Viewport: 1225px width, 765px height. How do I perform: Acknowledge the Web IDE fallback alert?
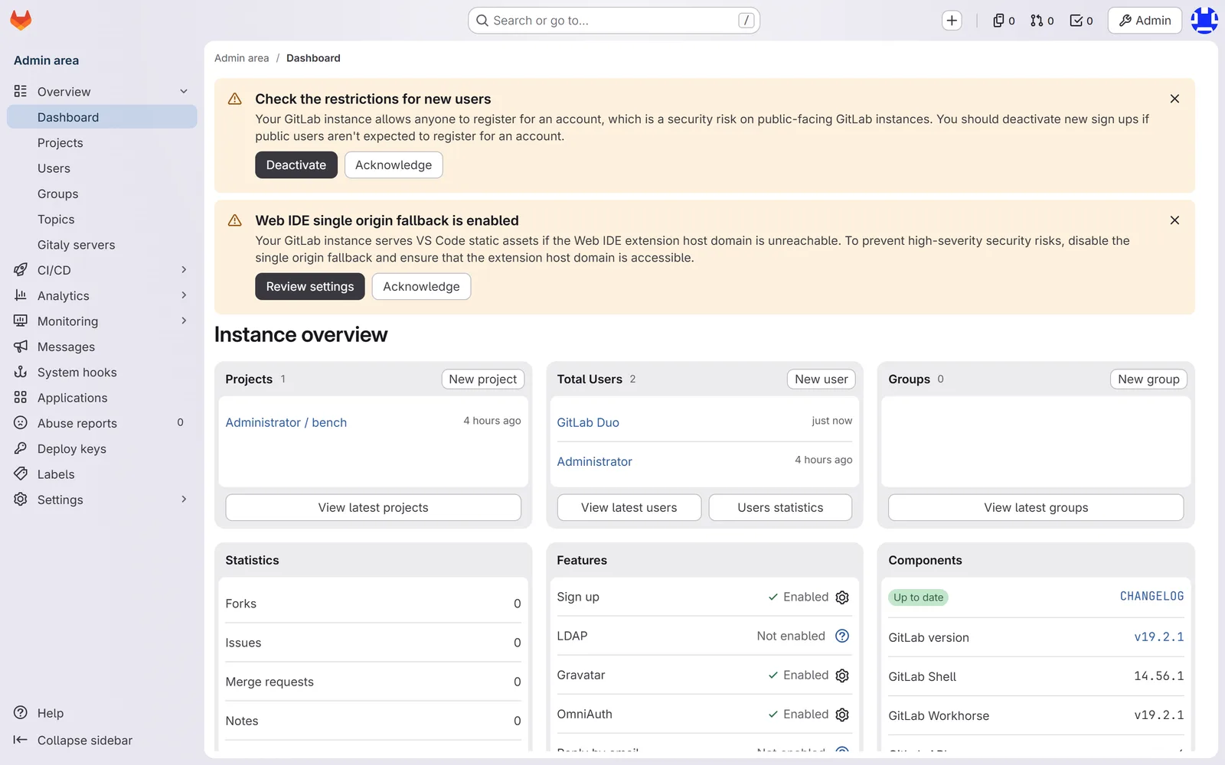point(421,287)
